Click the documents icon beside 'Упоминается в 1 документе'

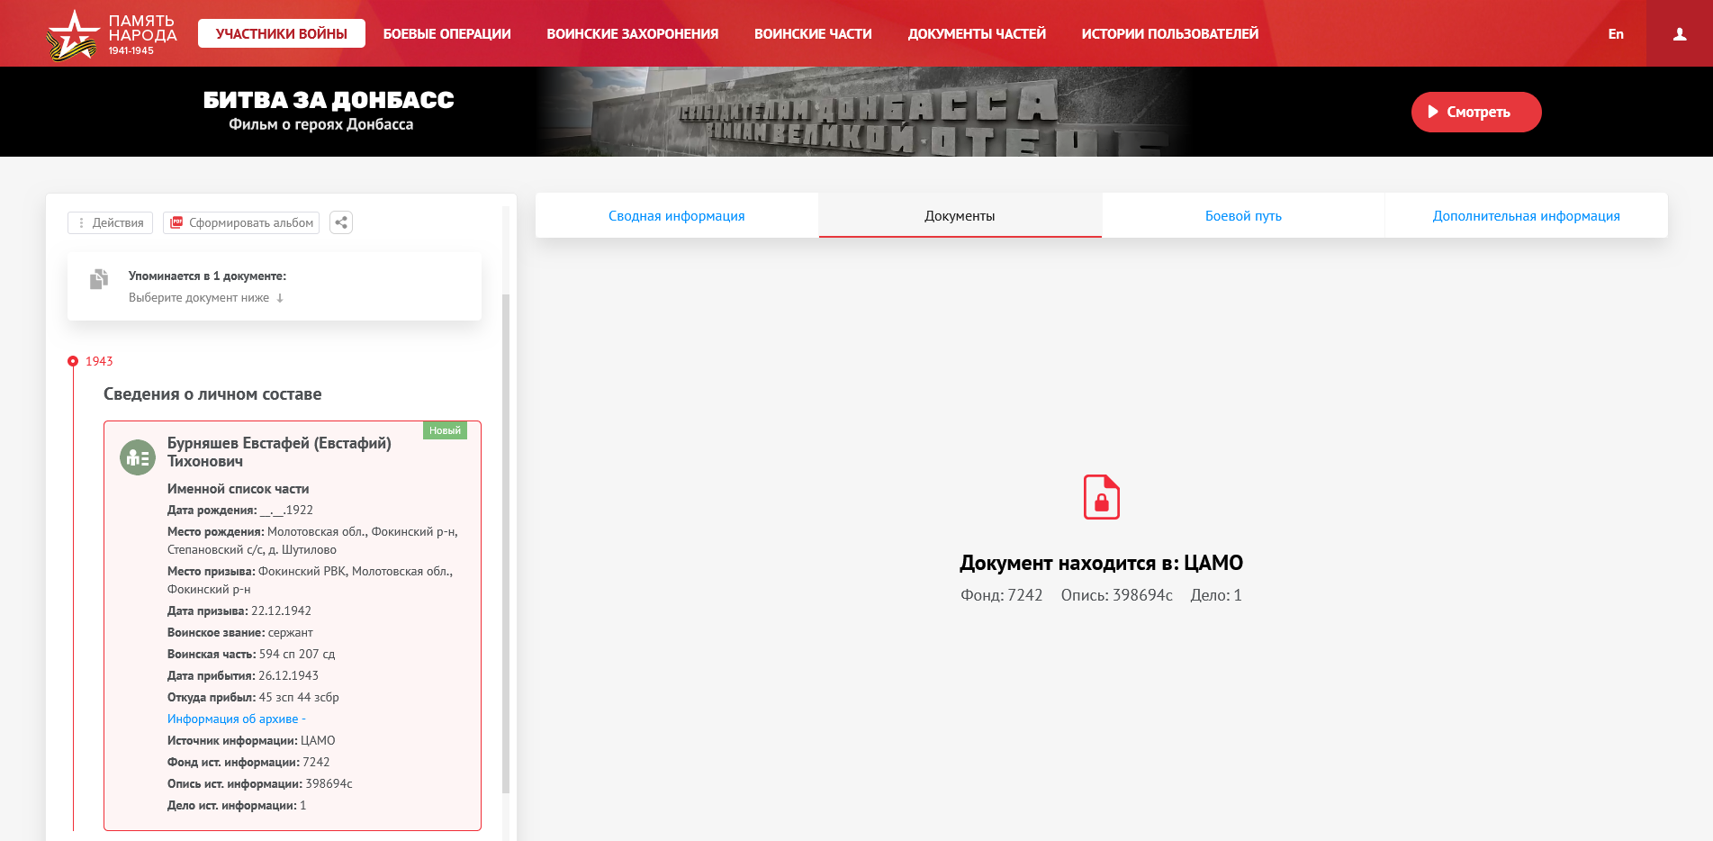tap(99, 279)
